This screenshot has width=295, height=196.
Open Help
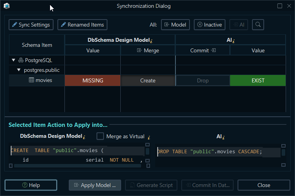[31, 185]
